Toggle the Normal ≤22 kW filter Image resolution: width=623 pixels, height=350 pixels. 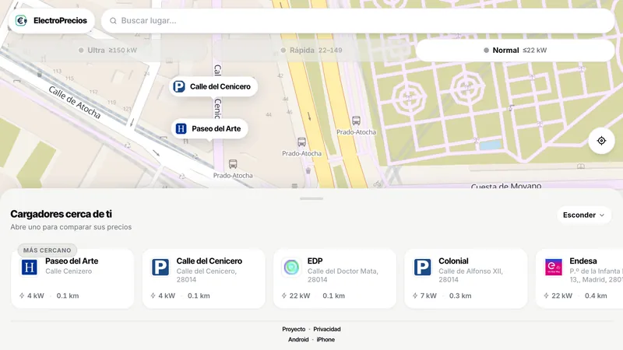pyautogui.click(x=516, y=51)
